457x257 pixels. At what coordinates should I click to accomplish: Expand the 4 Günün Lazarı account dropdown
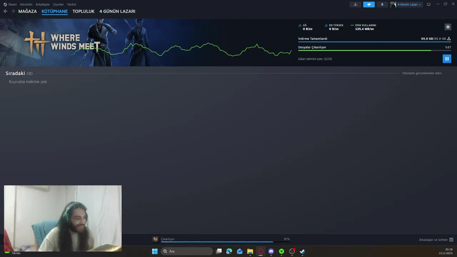coord(410,4)
